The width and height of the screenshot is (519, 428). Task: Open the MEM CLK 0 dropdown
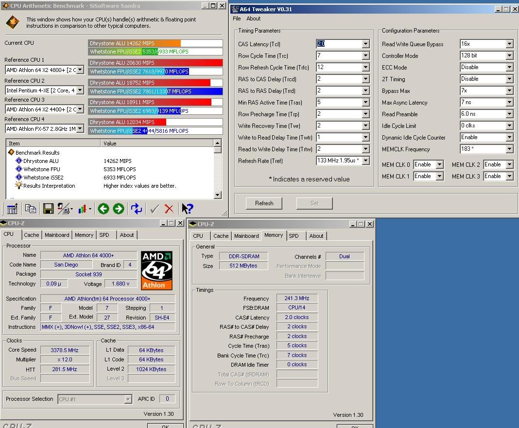[x=440, y=165]
